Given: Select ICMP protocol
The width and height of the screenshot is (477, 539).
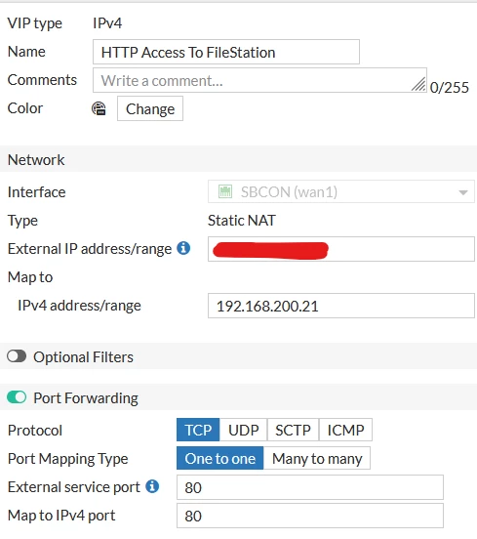Looking at the screenshot, I should click(x=345, y=430).
